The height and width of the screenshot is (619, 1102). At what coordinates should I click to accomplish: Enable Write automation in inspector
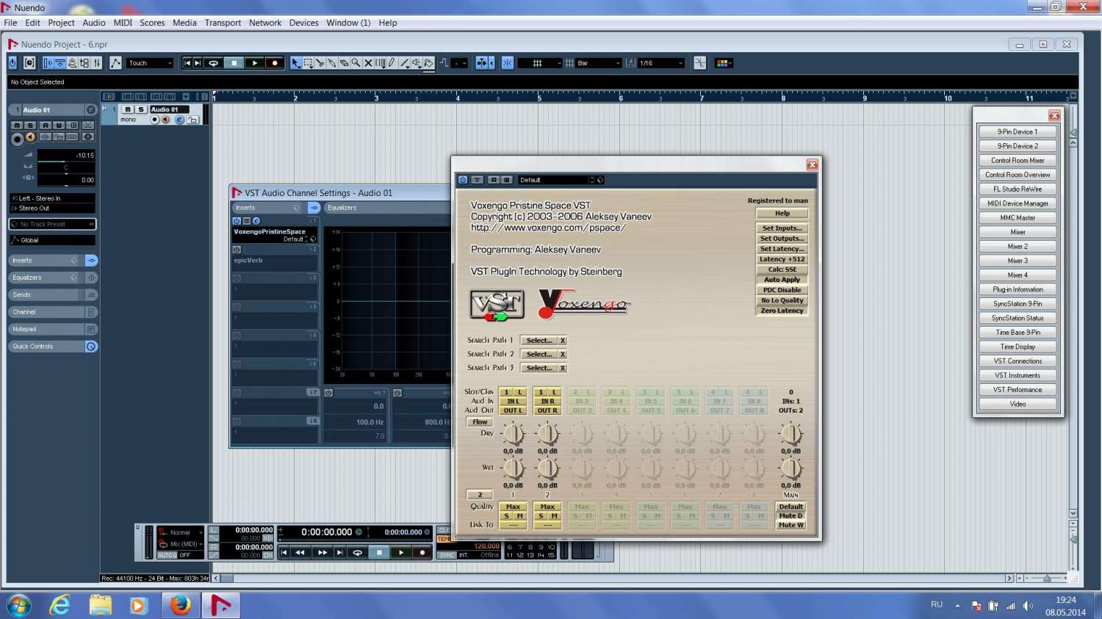(59, 126)
